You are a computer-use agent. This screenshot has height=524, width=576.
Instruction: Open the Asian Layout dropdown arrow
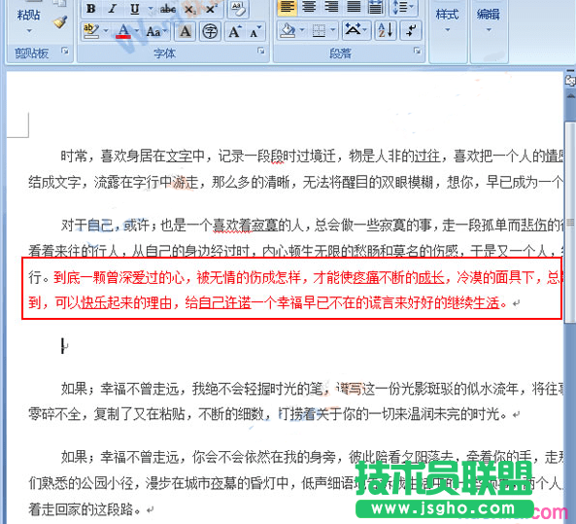pyautogui.click(x=365, y=29)
